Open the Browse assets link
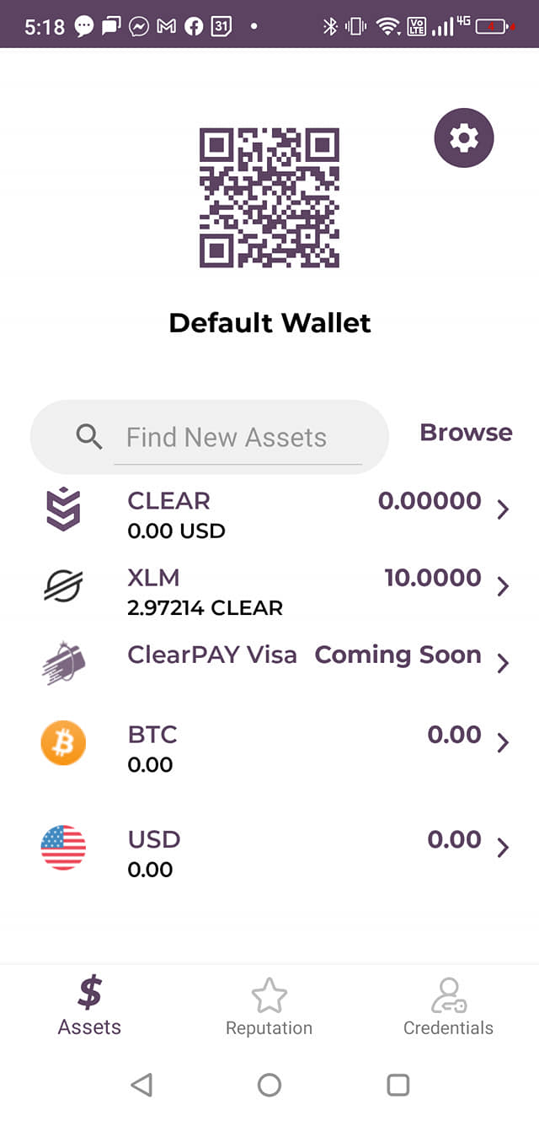The width and height of the screenshot is (539, 1121). click(x=466, y=433)
